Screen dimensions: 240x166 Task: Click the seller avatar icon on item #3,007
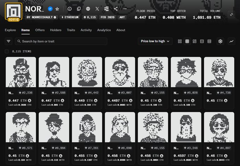[131, 101]
